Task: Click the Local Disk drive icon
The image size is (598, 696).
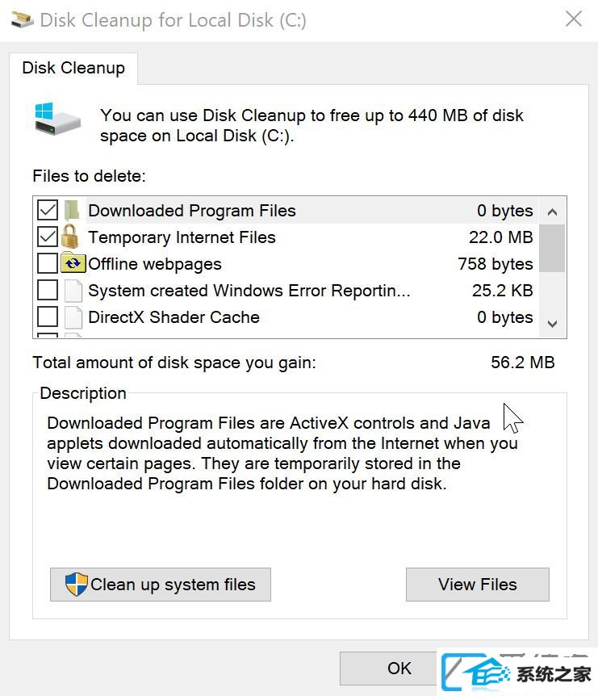Action: [x=57, y=119]
